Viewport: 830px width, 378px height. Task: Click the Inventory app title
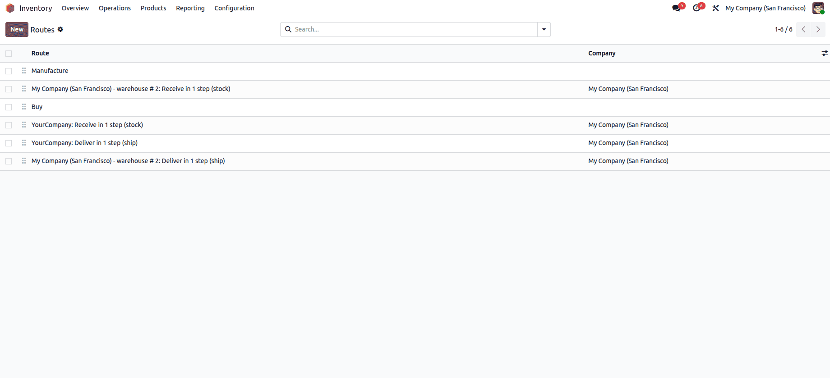tap(36, 8)
